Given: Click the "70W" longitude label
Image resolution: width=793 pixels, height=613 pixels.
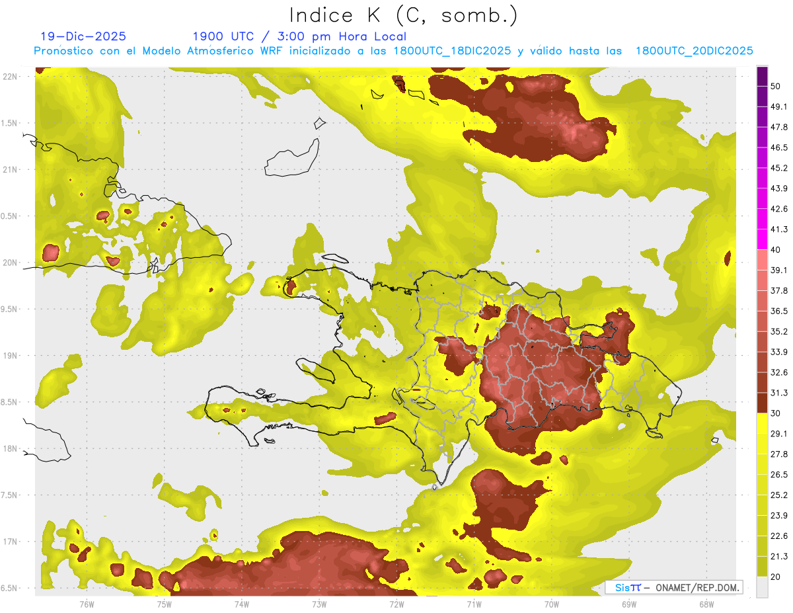Looking at the screenshot, I should pos(552,604).
